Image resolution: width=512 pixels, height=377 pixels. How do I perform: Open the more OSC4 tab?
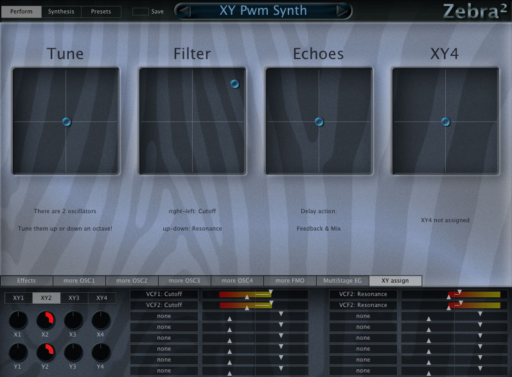(237, 281)
